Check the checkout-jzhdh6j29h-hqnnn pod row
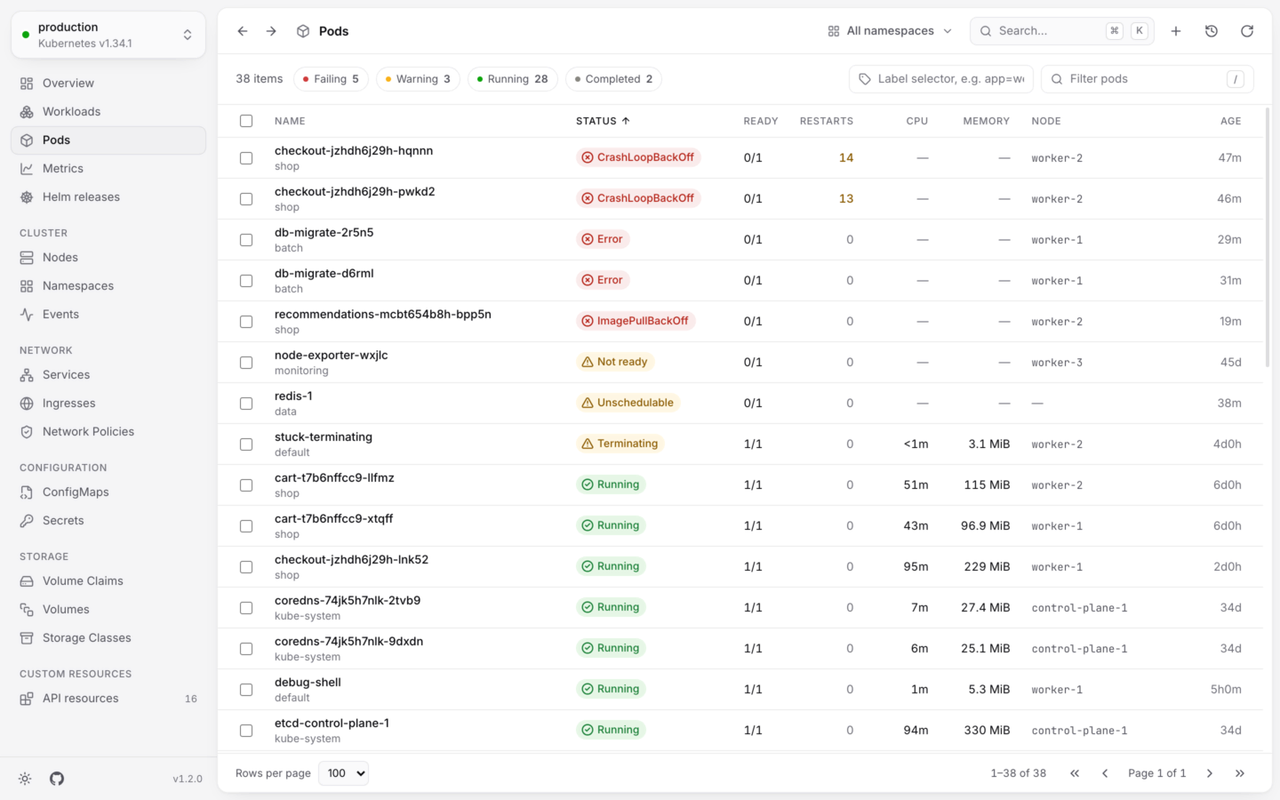This screenshot has height=800, width=1280. 246,158
